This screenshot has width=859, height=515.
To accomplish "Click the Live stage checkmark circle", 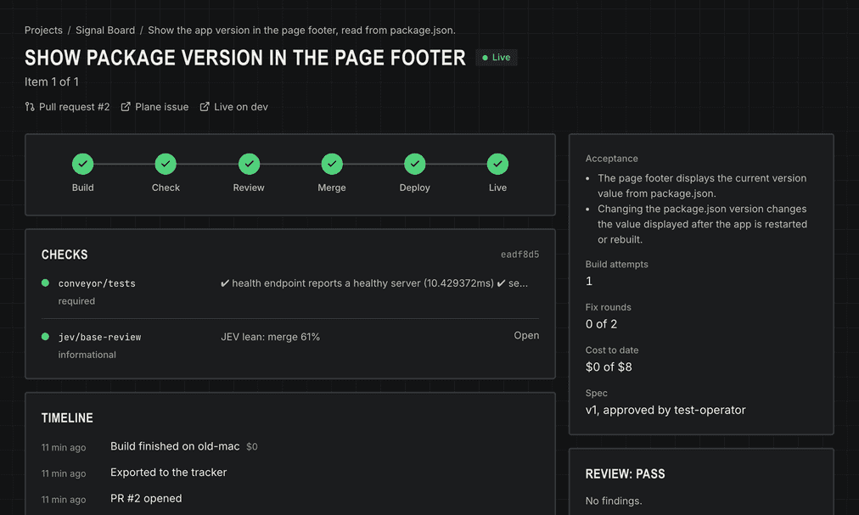I will (497, 164).
